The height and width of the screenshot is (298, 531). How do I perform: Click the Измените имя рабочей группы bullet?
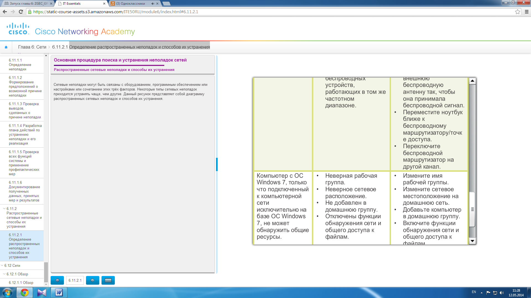pos(426,179)
